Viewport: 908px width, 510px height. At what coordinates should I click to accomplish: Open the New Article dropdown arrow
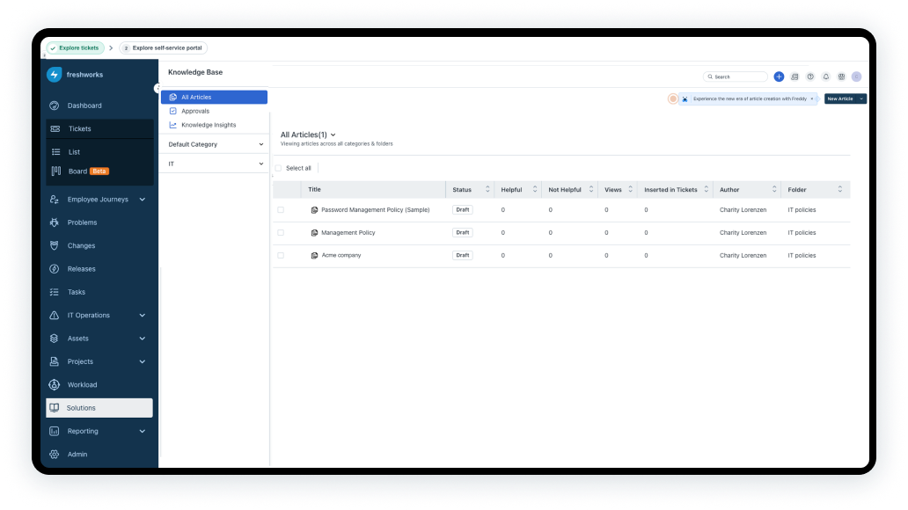pos(861,99)
